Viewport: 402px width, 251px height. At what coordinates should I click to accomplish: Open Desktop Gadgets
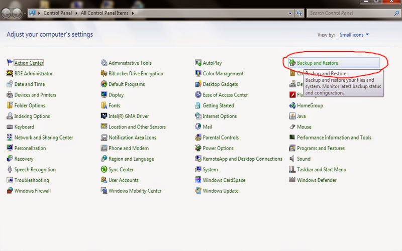pyautogui.click(x=220, y=84)
